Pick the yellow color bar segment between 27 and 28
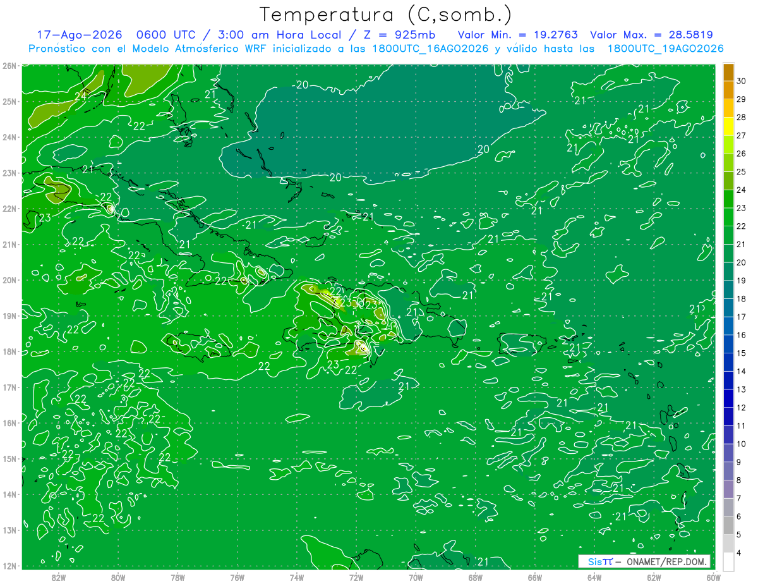The image size is (758, 586). (728, 126)
